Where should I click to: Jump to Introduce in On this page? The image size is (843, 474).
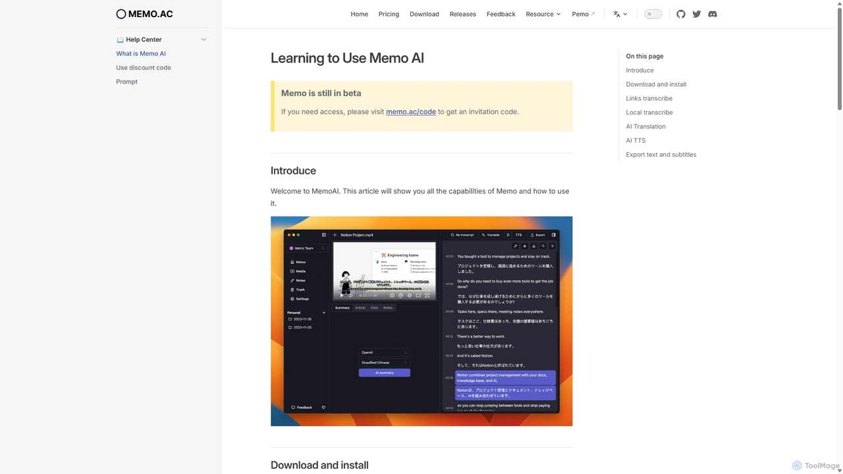pyautogui.click(x=640, y=70)
